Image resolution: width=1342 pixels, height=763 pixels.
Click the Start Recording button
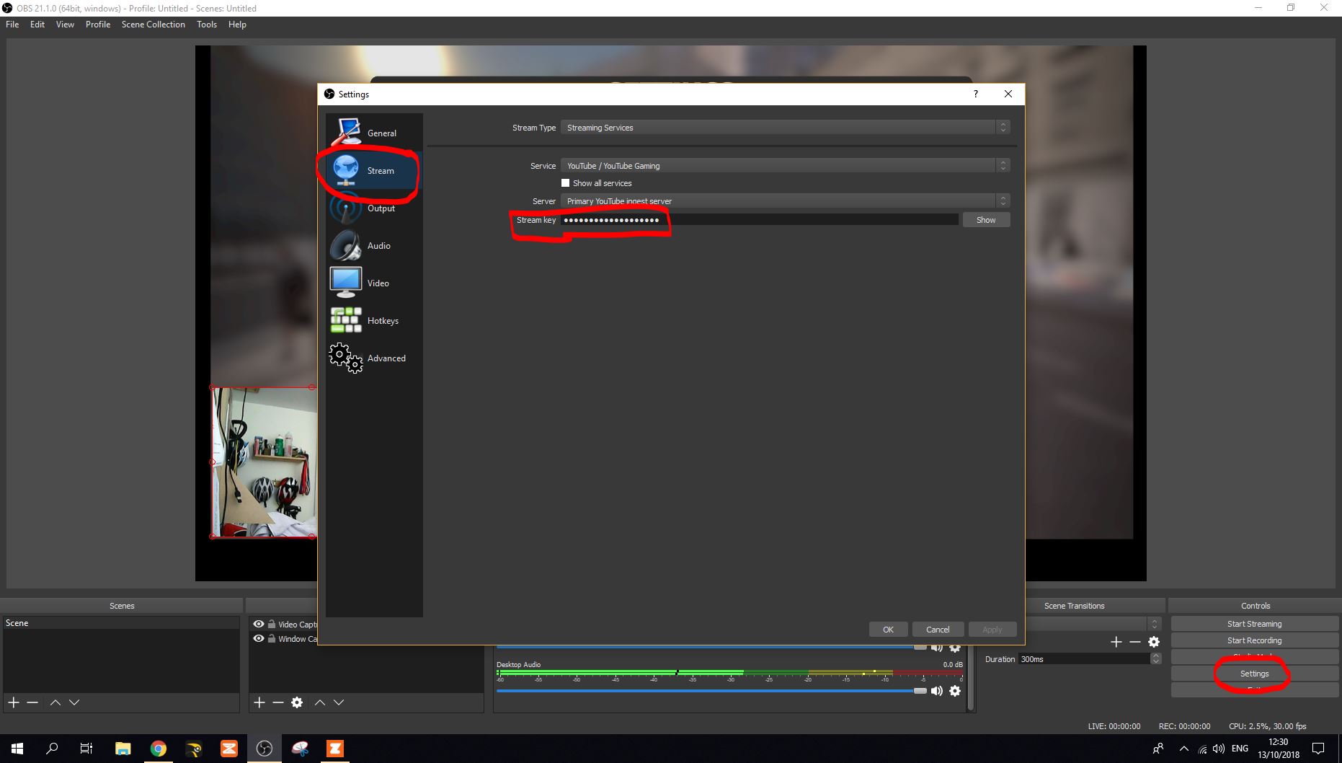[1254, 640]
